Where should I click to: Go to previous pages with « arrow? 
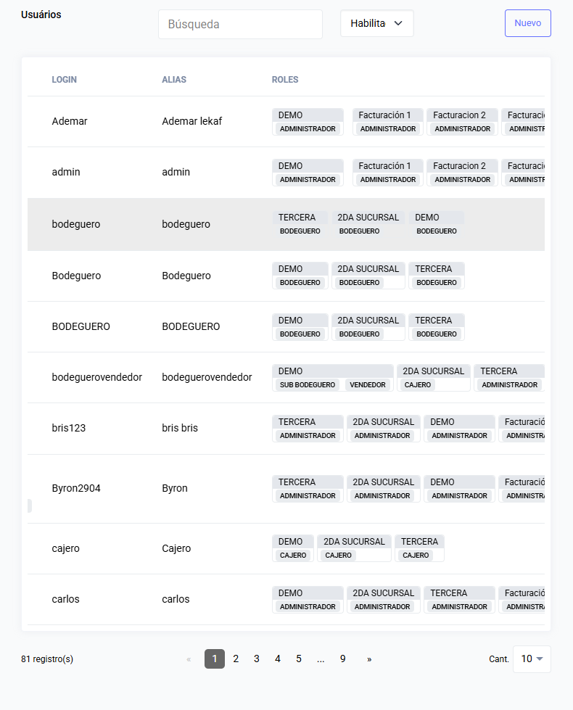(189, 659)
